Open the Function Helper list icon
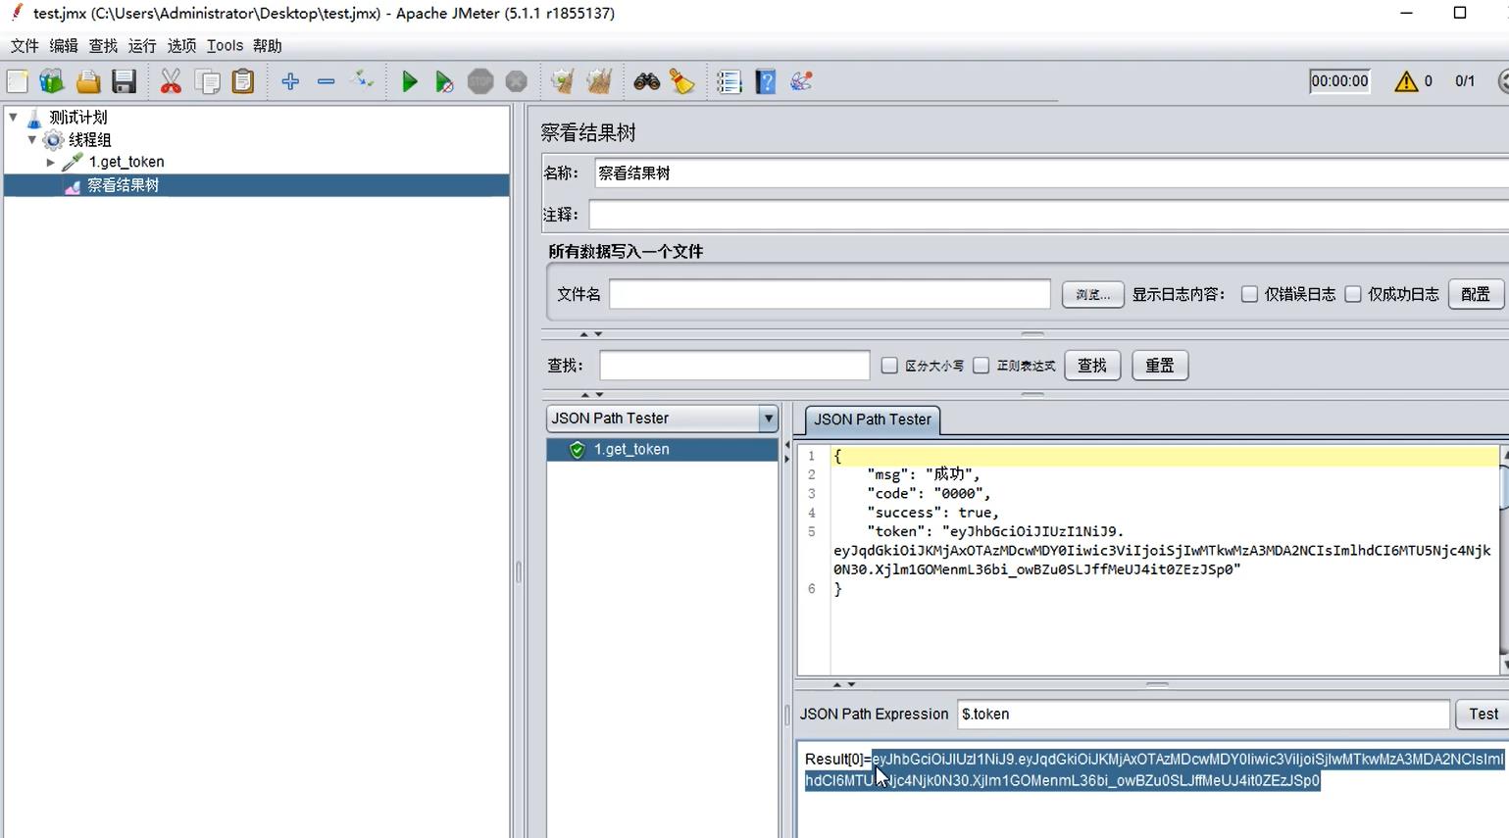The image size is (1509, 838). click(x=729, y=81)
